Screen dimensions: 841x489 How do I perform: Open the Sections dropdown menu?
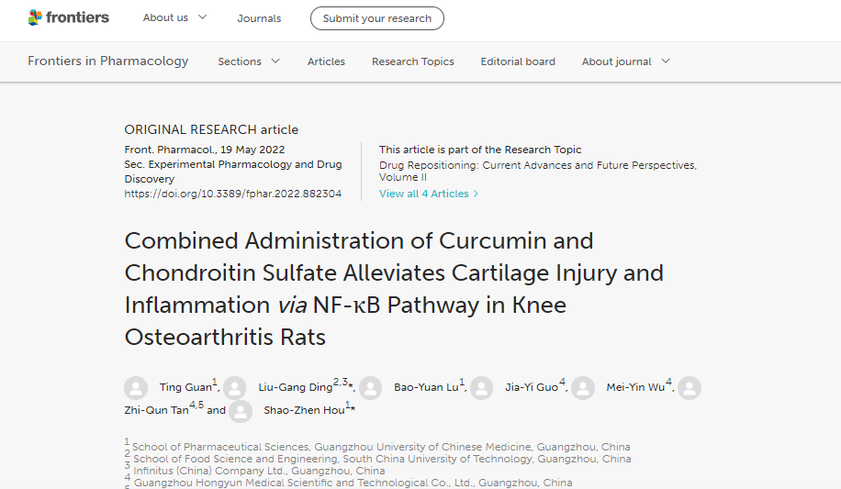tap(249, 61)
